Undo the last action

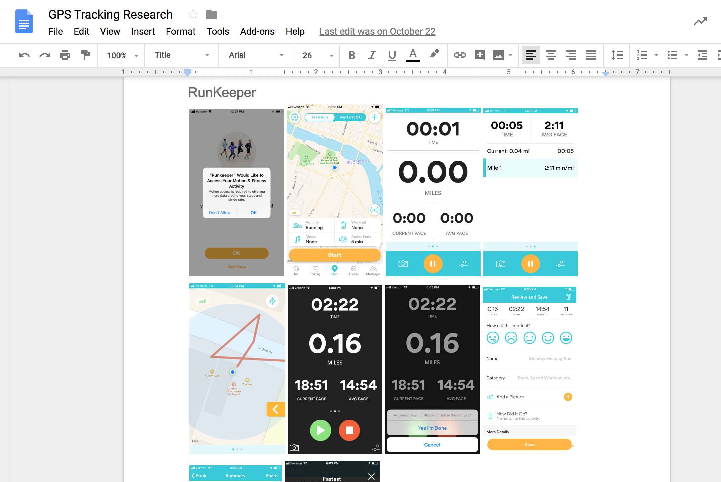click(24, 55)
